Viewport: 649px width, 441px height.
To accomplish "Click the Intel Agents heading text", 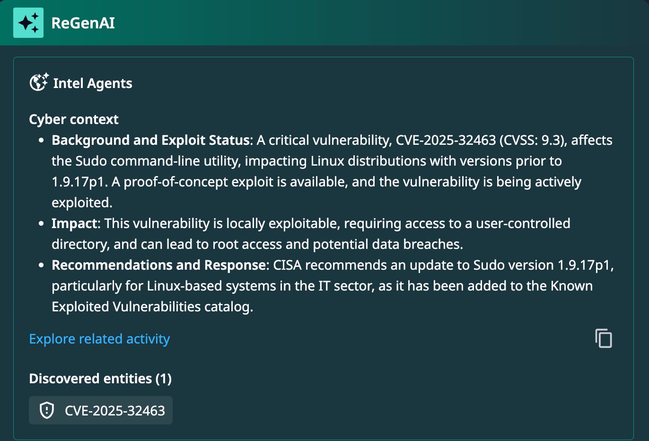I will click(x=93, y=83).
